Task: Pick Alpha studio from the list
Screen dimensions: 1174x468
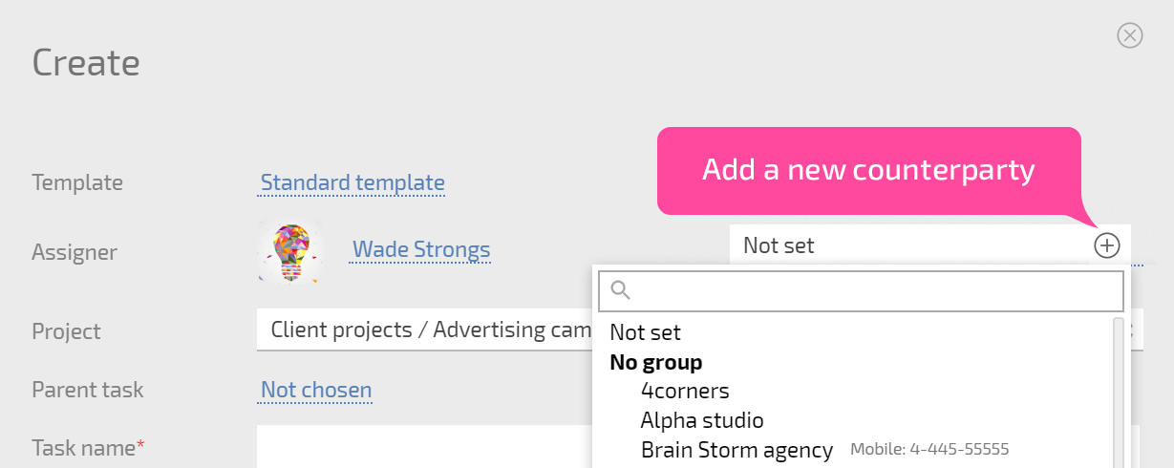Action: tap(702, 420)
